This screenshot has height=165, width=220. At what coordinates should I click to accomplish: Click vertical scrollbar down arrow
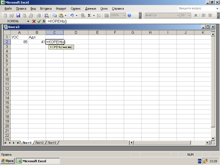(213, 139)
